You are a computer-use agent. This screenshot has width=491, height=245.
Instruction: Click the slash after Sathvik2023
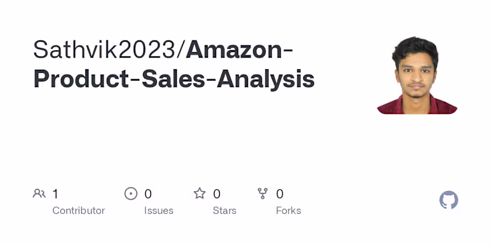(182, 50)
